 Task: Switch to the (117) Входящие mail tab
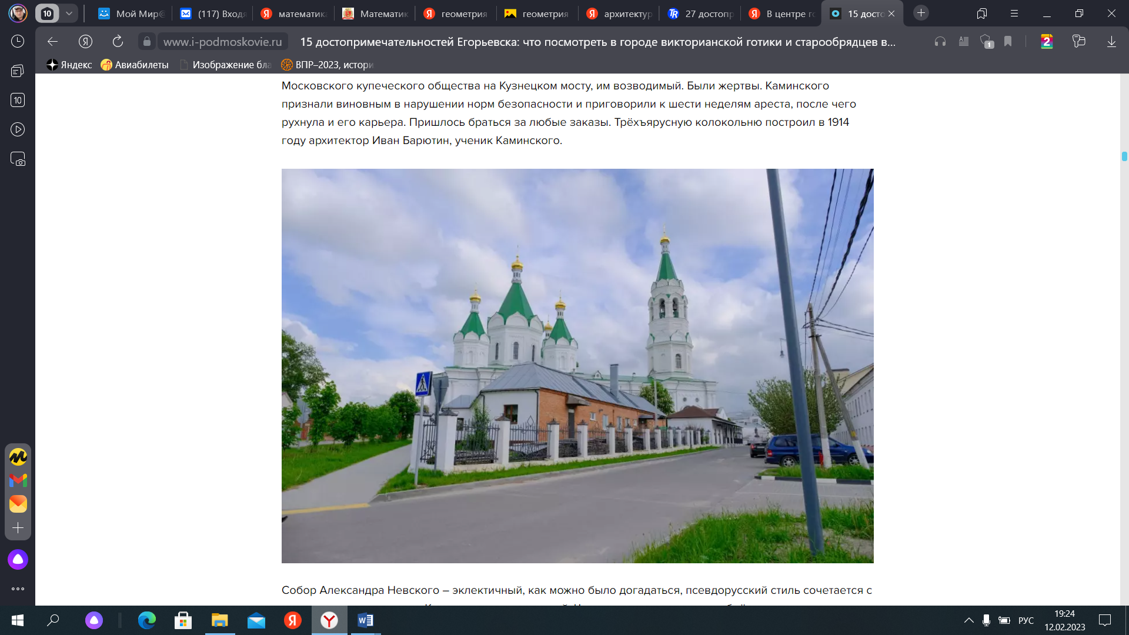(213, 14)
